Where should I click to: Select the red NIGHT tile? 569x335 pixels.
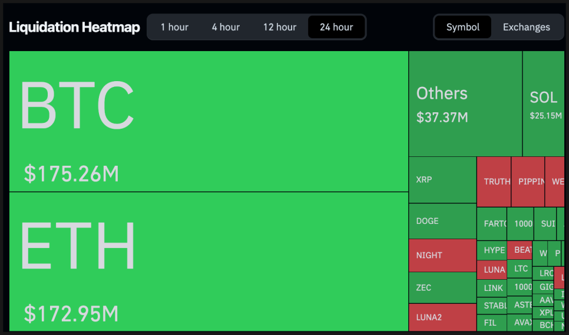[x=442, y=255]
